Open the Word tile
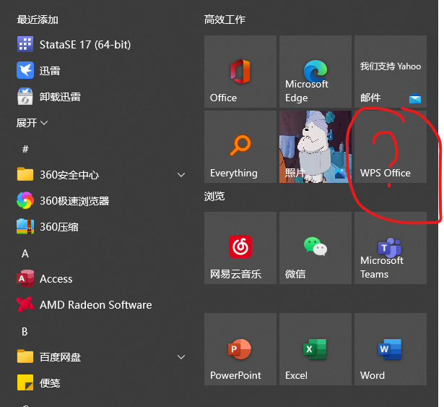 coord(391,349)
